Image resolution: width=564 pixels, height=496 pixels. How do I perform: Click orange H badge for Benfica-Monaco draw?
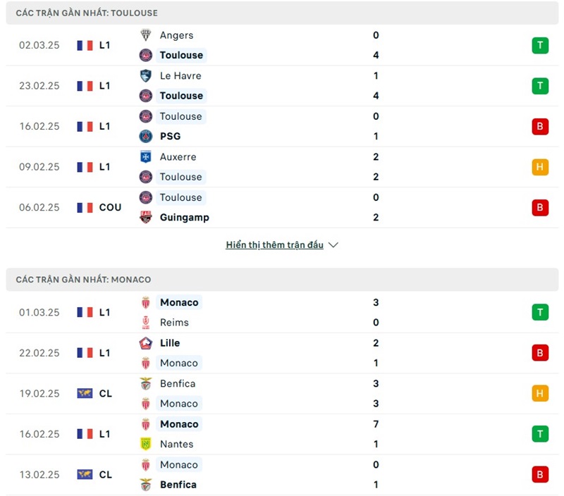540,394
